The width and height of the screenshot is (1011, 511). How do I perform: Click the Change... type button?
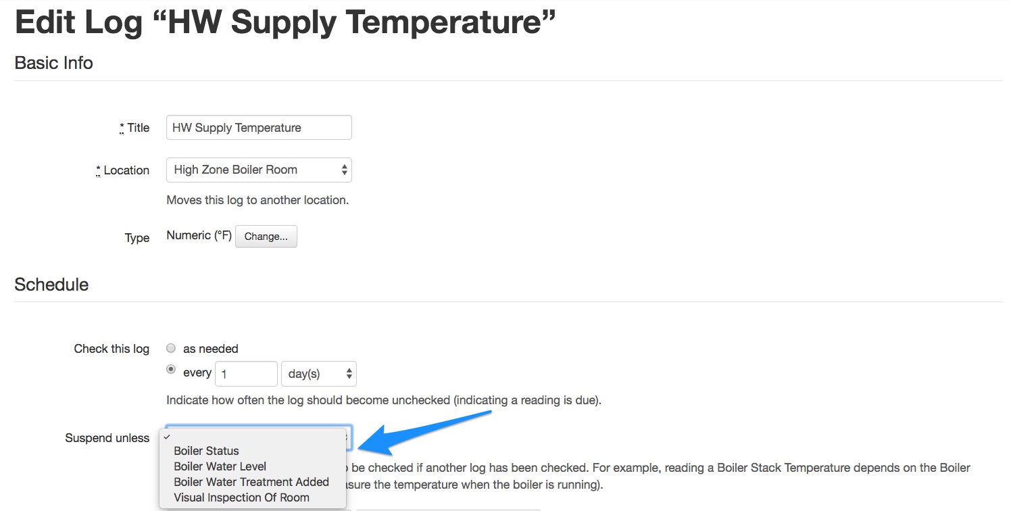[x=266, y=237]
